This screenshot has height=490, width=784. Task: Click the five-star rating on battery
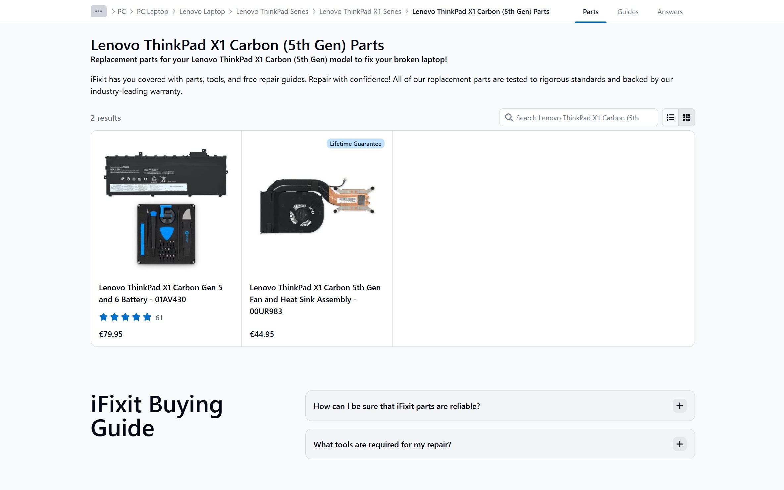click(x=125, y=317)
